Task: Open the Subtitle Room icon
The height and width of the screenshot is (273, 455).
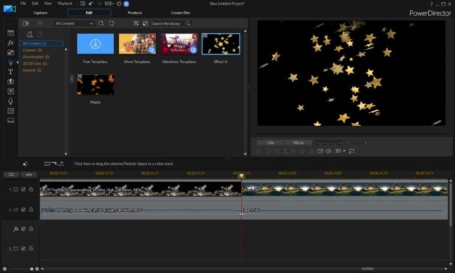Action: [10, 120]
